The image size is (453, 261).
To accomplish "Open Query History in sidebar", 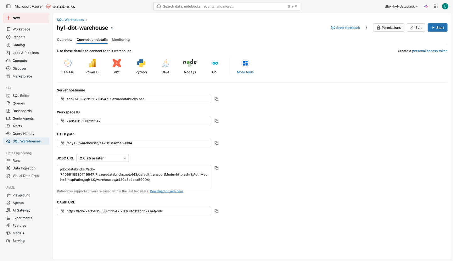I will coord(26,134).
